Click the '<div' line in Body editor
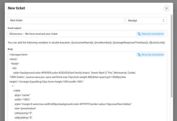 [x=14, y=68]
